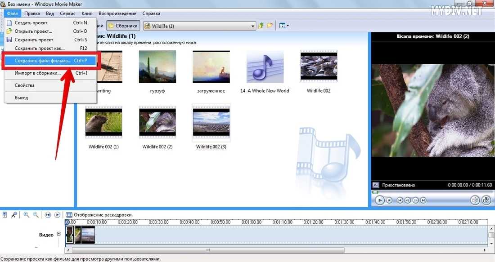Click the narrate timeline microphone icon

click(x=14, y=215)
